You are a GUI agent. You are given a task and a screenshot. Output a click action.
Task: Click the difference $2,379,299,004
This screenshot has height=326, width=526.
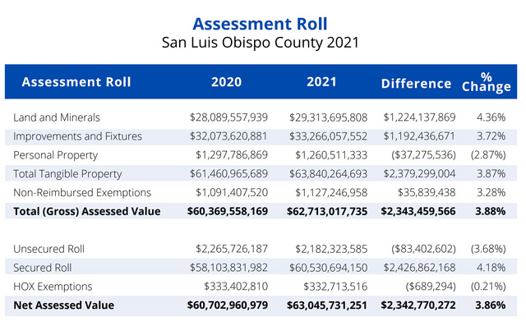click(420, 173)
